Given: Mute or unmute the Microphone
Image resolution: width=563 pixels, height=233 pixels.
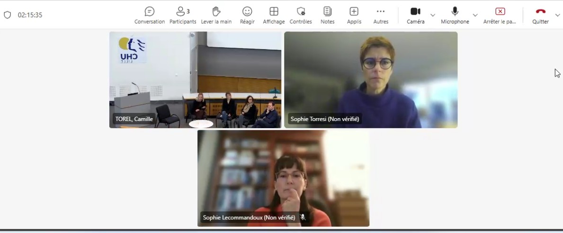Looking at the screenshot, I should 455,15.
